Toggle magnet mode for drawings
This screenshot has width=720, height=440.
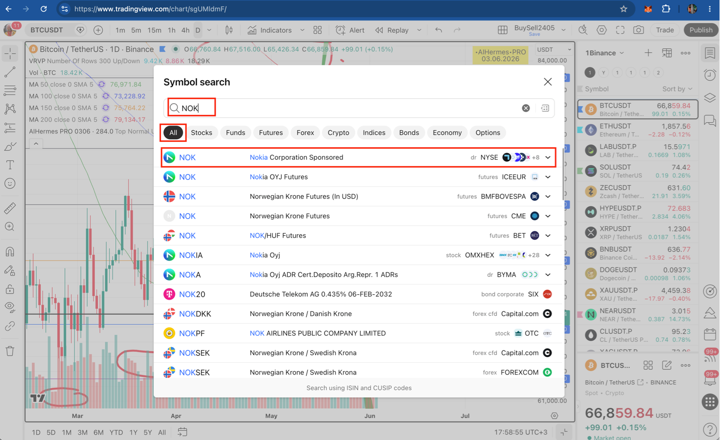tap(10, 252)
